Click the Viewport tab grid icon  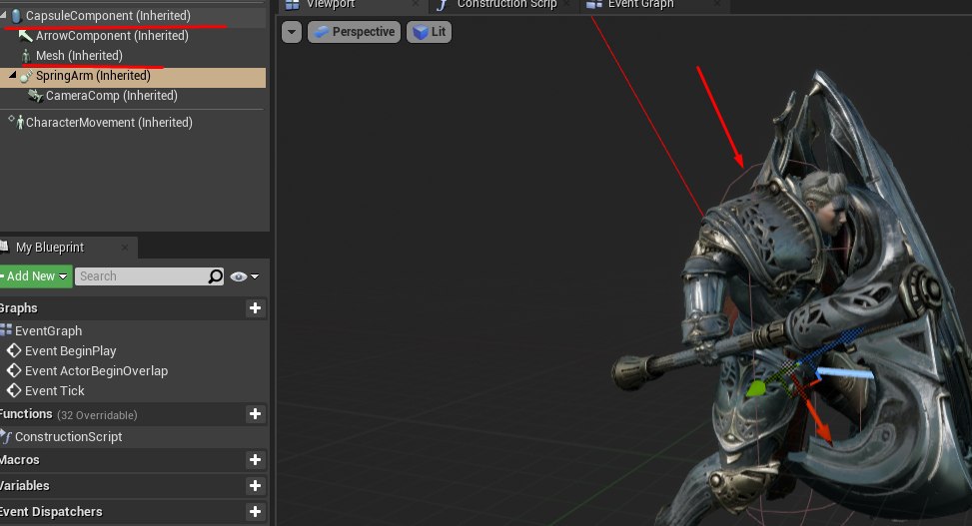(292, 5)
